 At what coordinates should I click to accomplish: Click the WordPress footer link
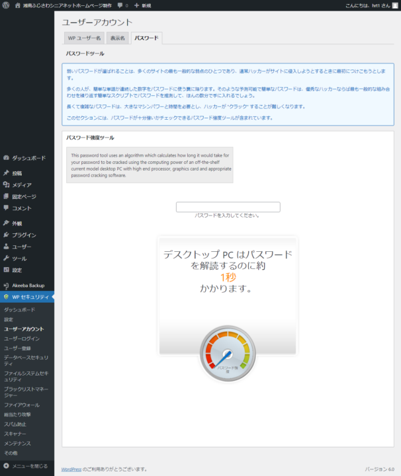point(71,469)
